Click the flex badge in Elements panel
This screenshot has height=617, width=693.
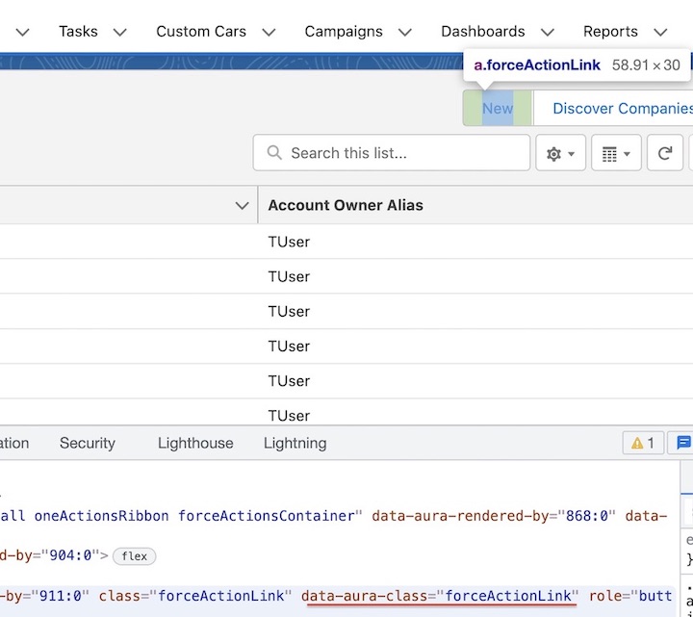click(134, 555)
